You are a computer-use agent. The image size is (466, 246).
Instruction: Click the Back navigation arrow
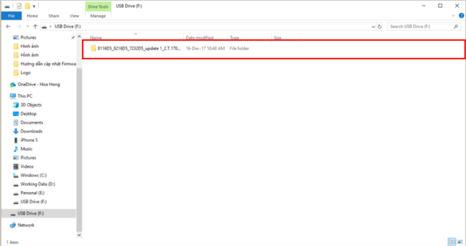tap(8, 26)
